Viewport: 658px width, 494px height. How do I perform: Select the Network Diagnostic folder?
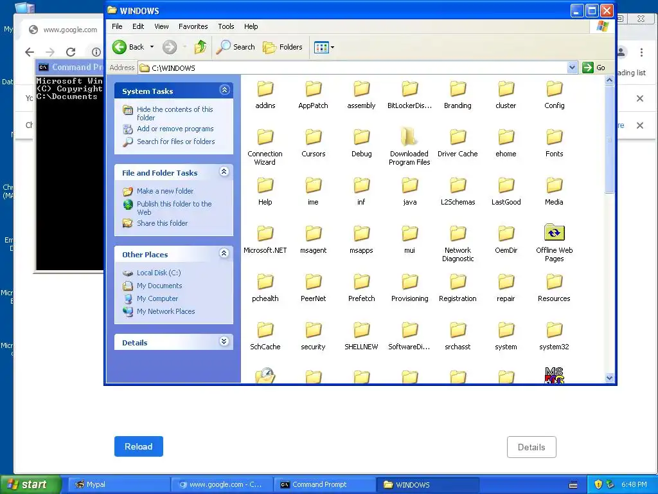[458, 244]
